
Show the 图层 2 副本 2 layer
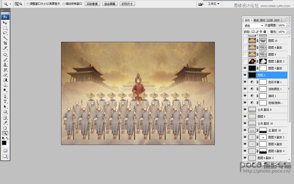(245, 61)
